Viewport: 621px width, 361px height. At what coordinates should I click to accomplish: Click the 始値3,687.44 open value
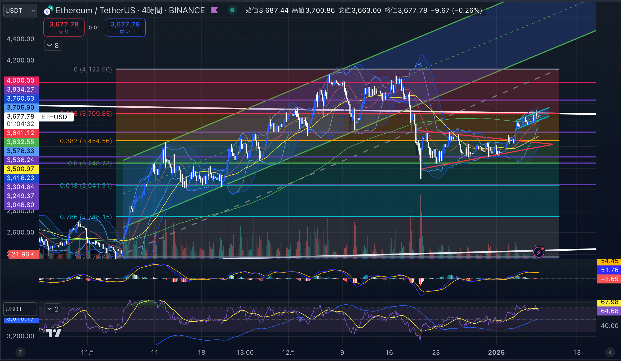click(x=267, y=10)
